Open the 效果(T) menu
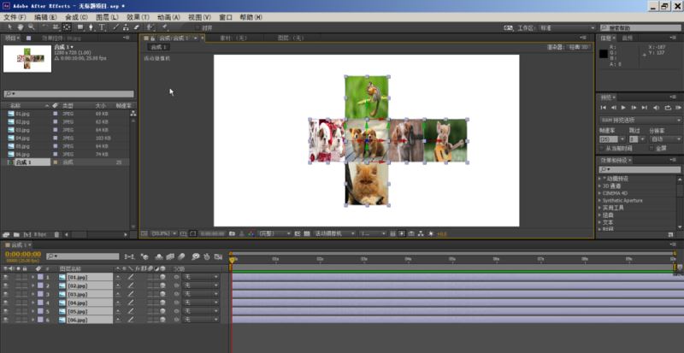The width and height of the screenshot is (684, 353). coord(138,17)
